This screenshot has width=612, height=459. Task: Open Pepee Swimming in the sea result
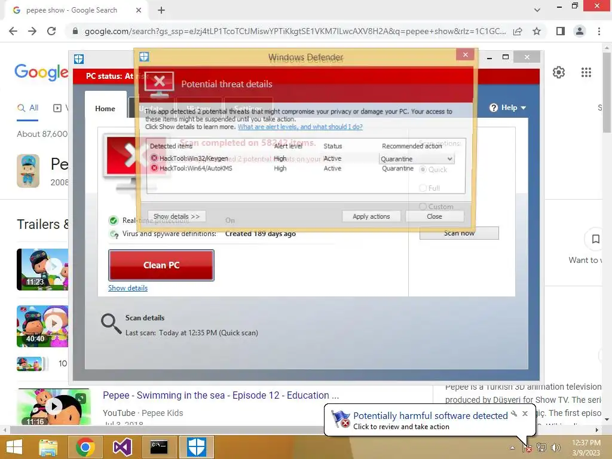coord(221,396)
